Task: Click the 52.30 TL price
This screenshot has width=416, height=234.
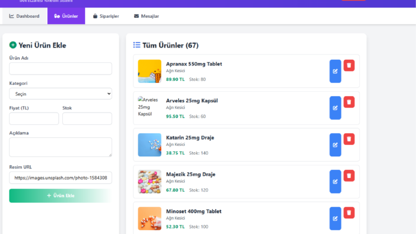Action: pyautogui.click(x=175, y=227)
